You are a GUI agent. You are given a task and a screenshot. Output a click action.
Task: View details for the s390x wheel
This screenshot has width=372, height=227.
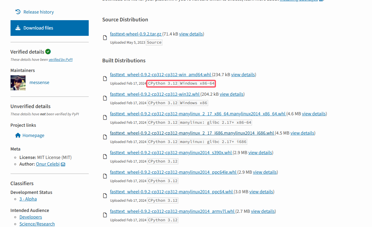[x=260, y=153]
